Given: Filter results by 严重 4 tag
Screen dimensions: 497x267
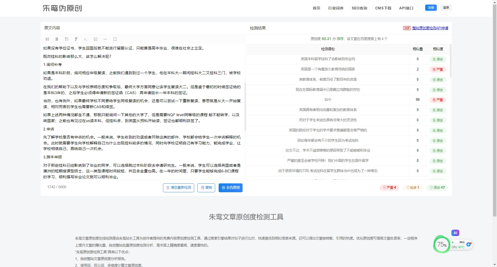Looking at the screenshot, I should [x=389, y=187].
